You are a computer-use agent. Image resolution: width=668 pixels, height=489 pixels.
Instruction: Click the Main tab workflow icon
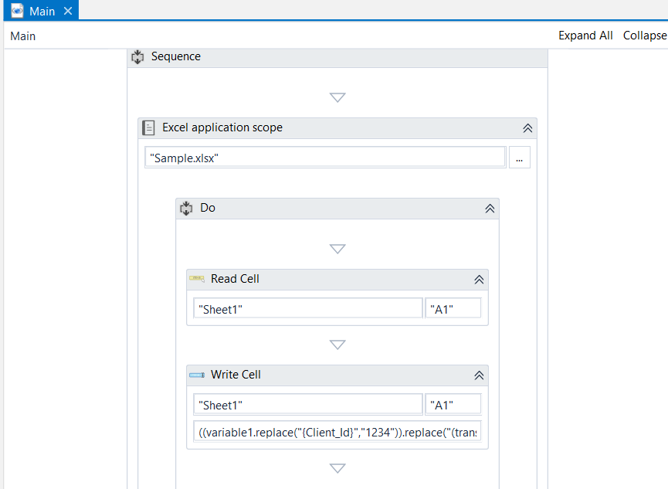coord(17,11)
